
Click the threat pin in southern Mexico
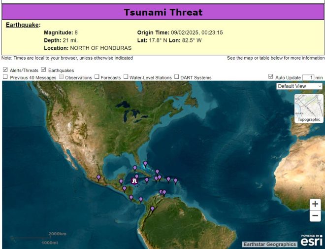[x=98, y=177]
